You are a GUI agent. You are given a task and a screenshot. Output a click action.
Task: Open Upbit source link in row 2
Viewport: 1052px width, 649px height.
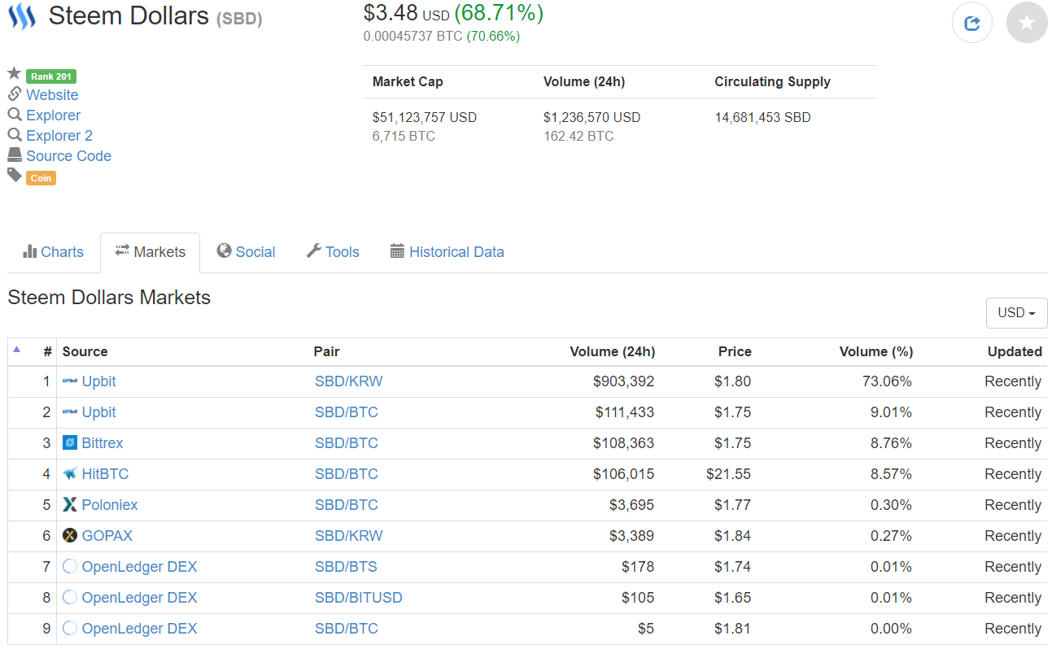tap(99, 412)
